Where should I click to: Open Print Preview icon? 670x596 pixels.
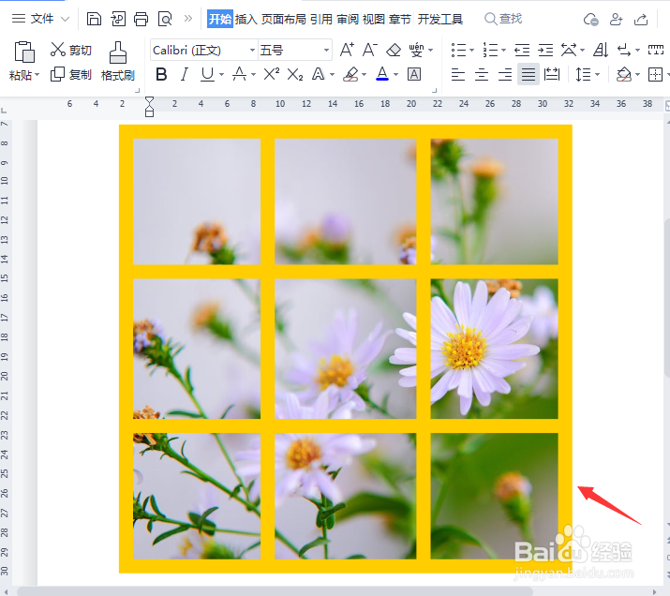(x=165, y=20)
